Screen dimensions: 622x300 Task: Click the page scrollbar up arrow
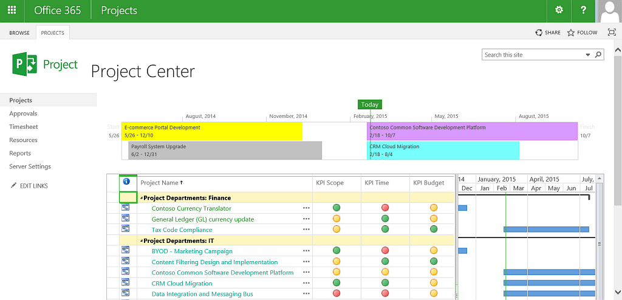point(618,50)
